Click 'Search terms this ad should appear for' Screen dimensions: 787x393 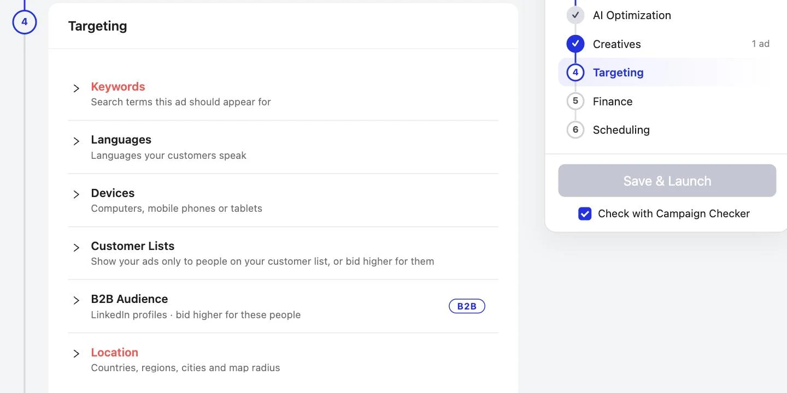tap(181, 102)
